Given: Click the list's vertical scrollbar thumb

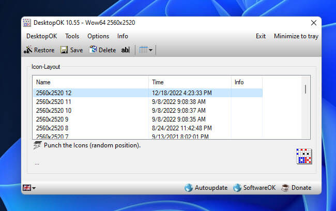Looking at the screenshot, I should [306, 89].
